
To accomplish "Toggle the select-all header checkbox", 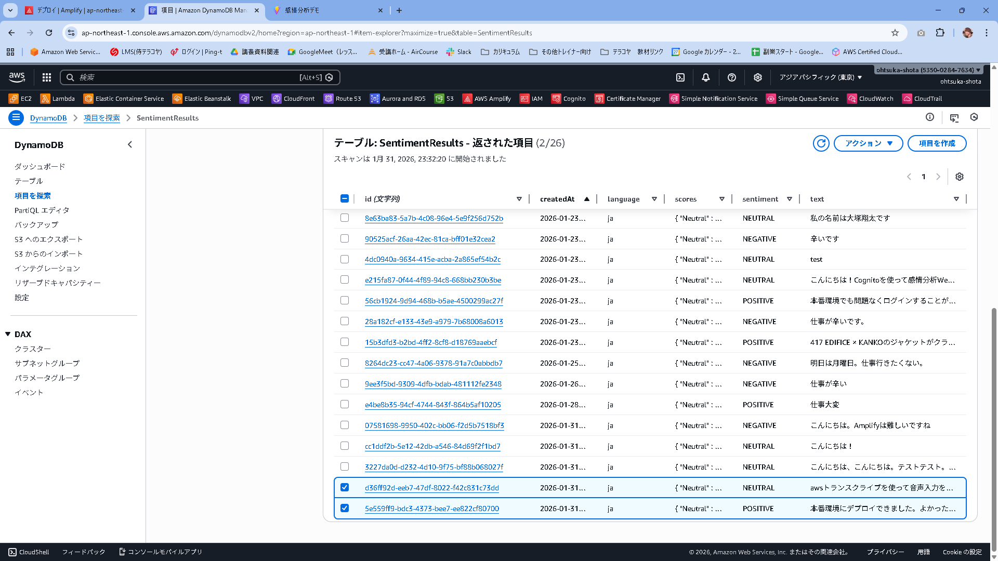I will [345, 198].
